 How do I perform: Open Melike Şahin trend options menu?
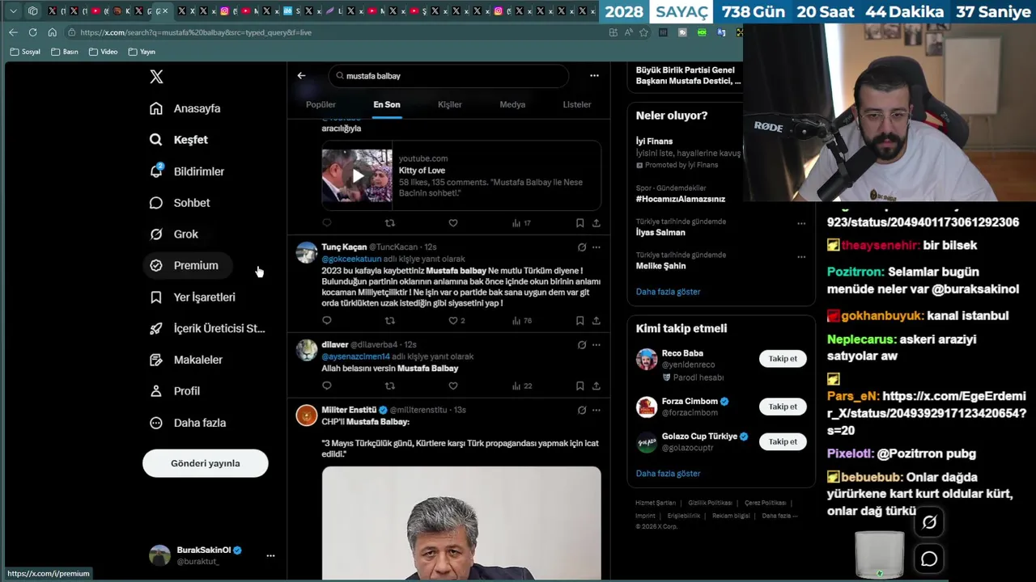pyautogui.click(x=801, y=257)
